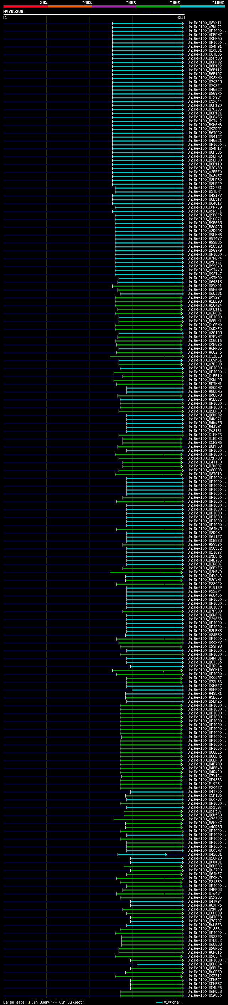Select the UniRef100_Q5KF69 label
Viewport: 228px width, 1005px height.
pos(204,909)
